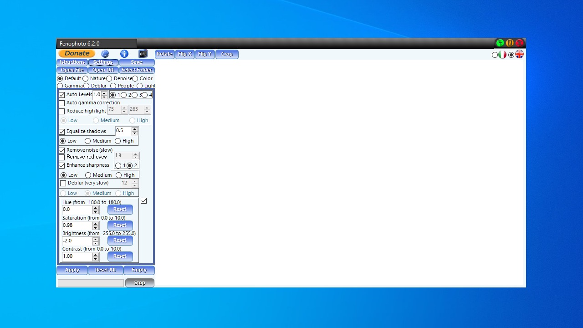Toggle the Auto Levels checkbox
The width and height of the screenshot is (583, 328).
point(62,95)
